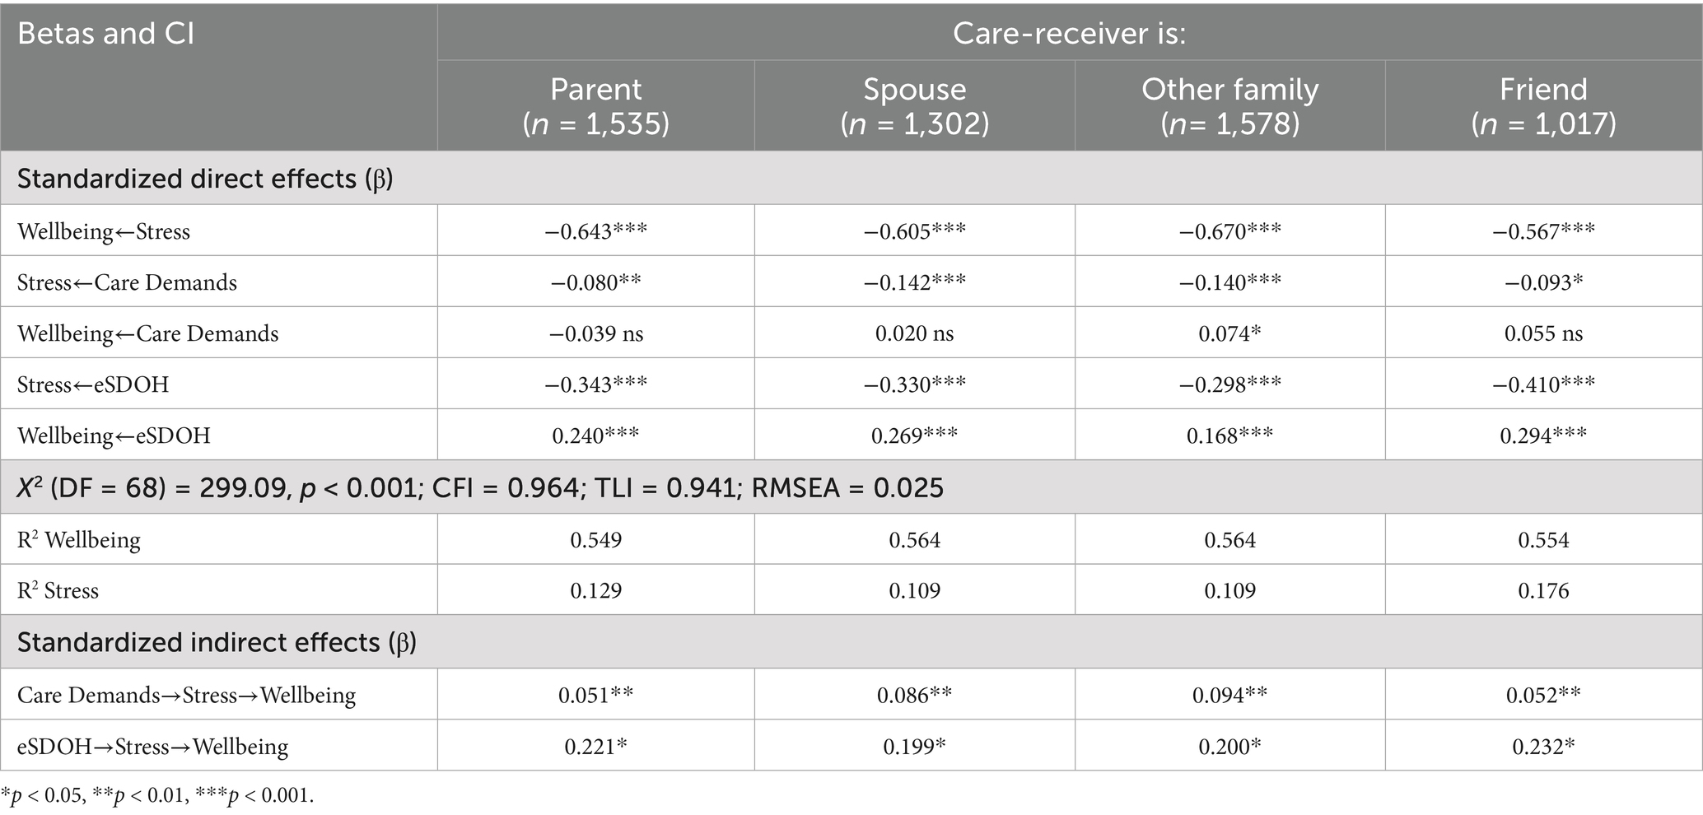
Task: Select the Friend (n = 1,017) column header
Action: (1543, 105)
